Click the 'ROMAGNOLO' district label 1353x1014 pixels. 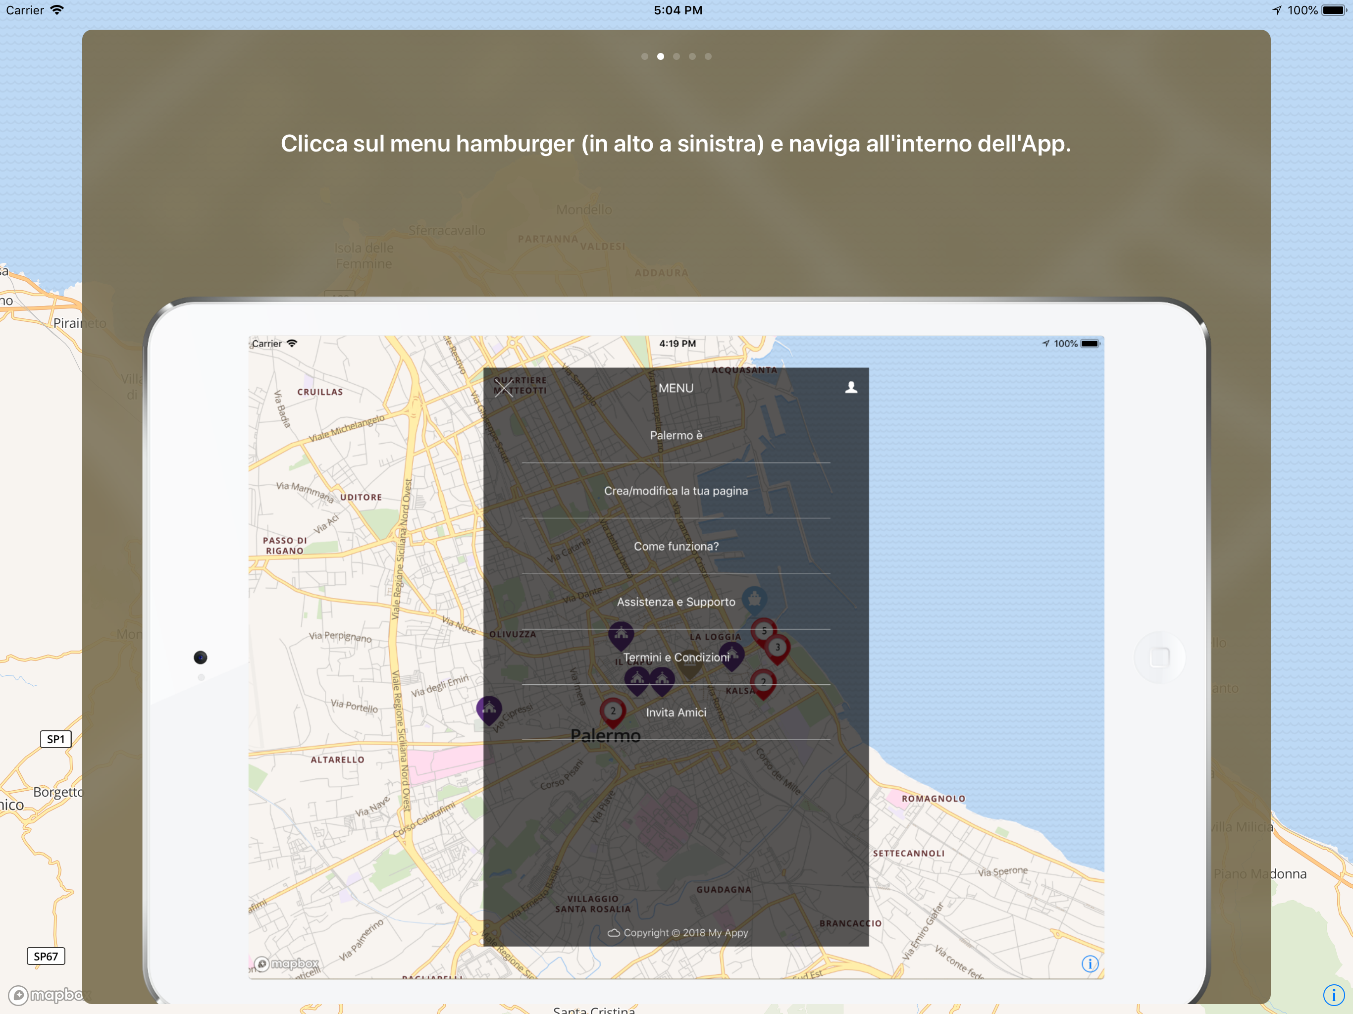pyautogui.click(x=934, y=799)
